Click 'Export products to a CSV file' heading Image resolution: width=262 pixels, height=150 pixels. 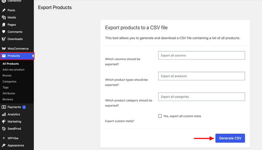click(136, 27)
